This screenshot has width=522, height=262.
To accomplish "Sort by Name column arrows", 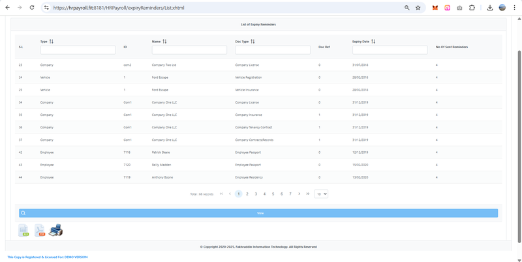I will tap(164, 42).
